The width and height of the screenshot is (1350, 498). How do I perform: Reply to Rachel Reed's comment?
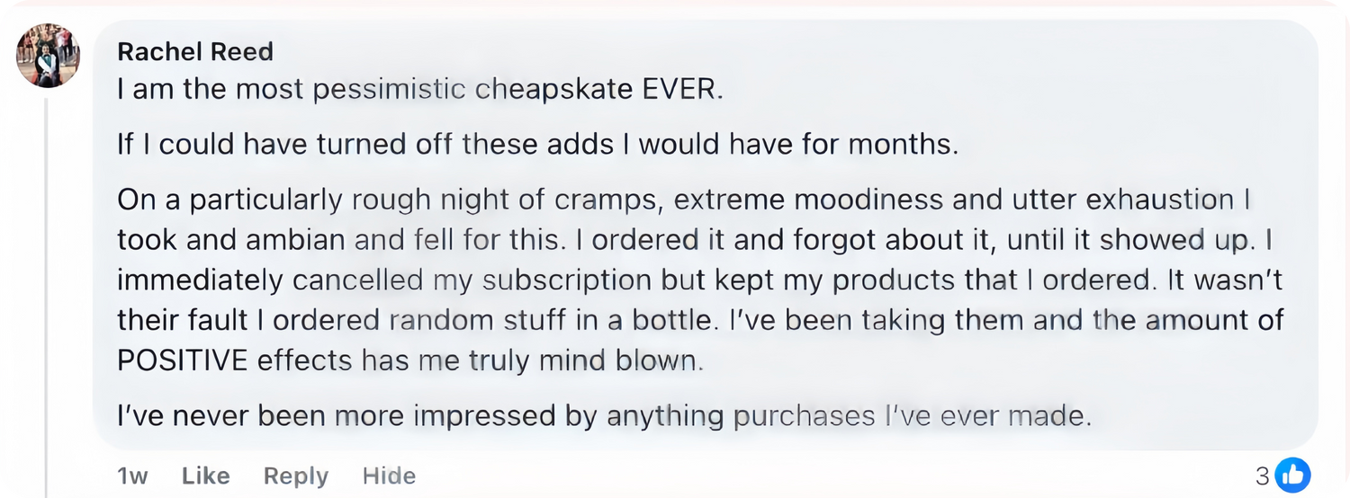(x=295, y=476)
